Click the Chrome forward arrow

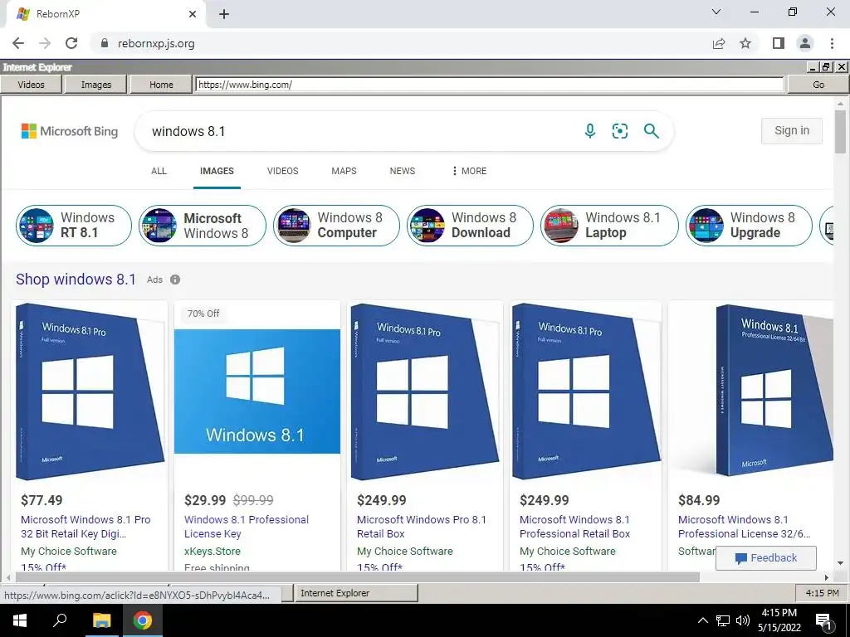click(45, 43)
